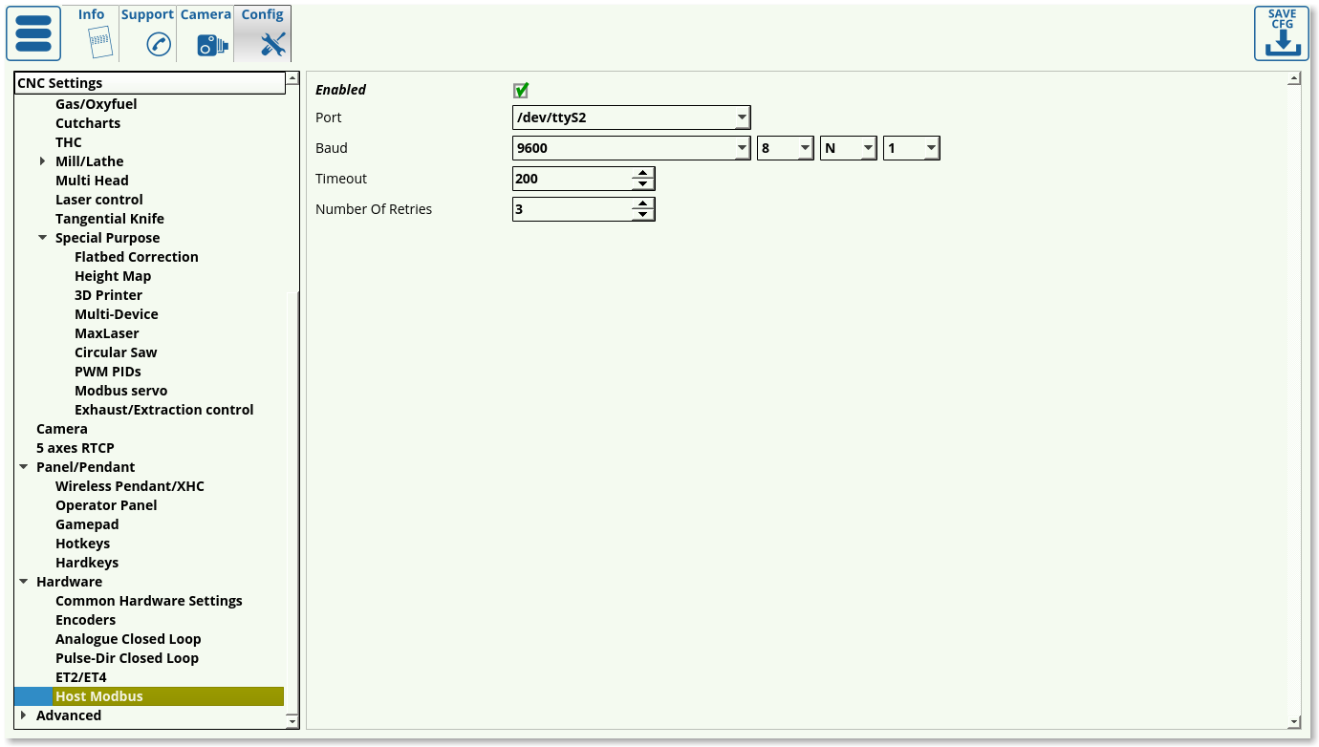The image size is (1319, 747).
Task: Decrease Number Of Retries with down arrow
Action: pyautogui.click(x=643, y=215)
